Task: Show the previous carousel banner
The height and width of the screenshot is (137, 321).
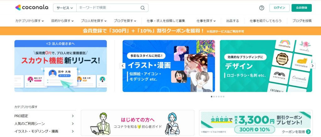Action: (123, 66)
